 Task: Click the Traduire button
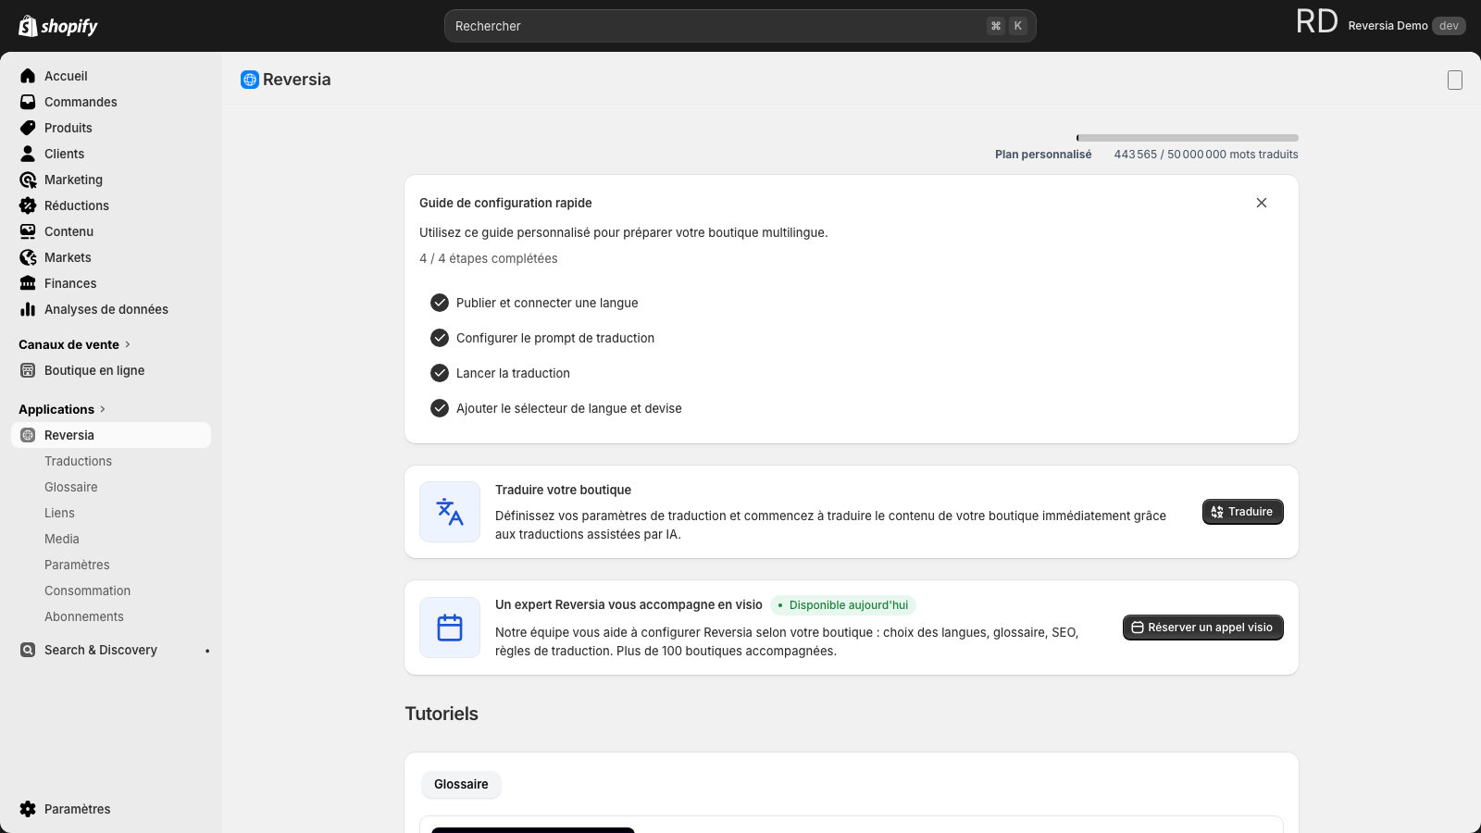coord(1242,512)
